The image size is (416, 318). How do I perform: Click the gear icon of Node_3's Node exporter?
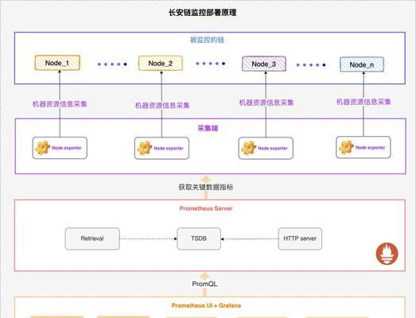coord(249,148)
